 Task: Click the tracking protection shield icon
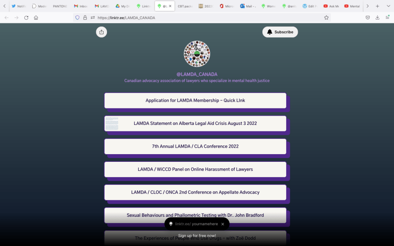tap(77, 18)
